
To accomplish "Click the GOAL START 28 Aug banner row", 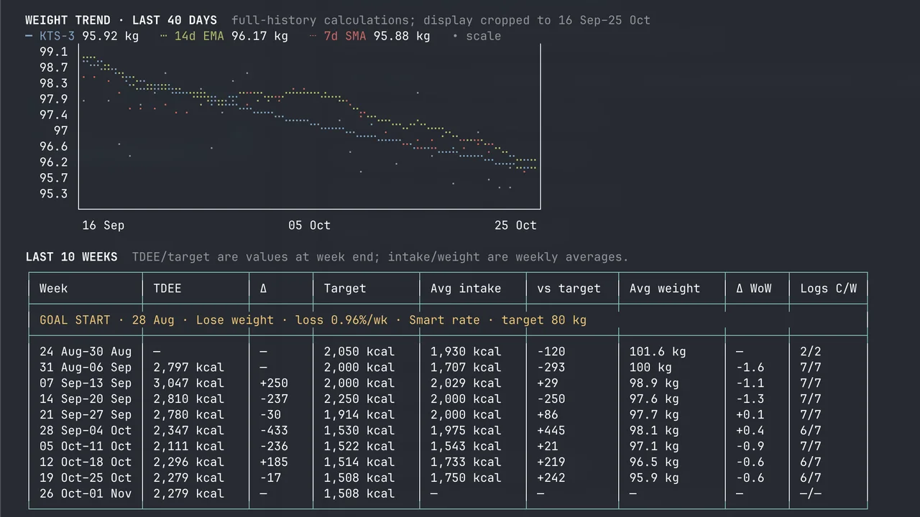I will (448, 320).
